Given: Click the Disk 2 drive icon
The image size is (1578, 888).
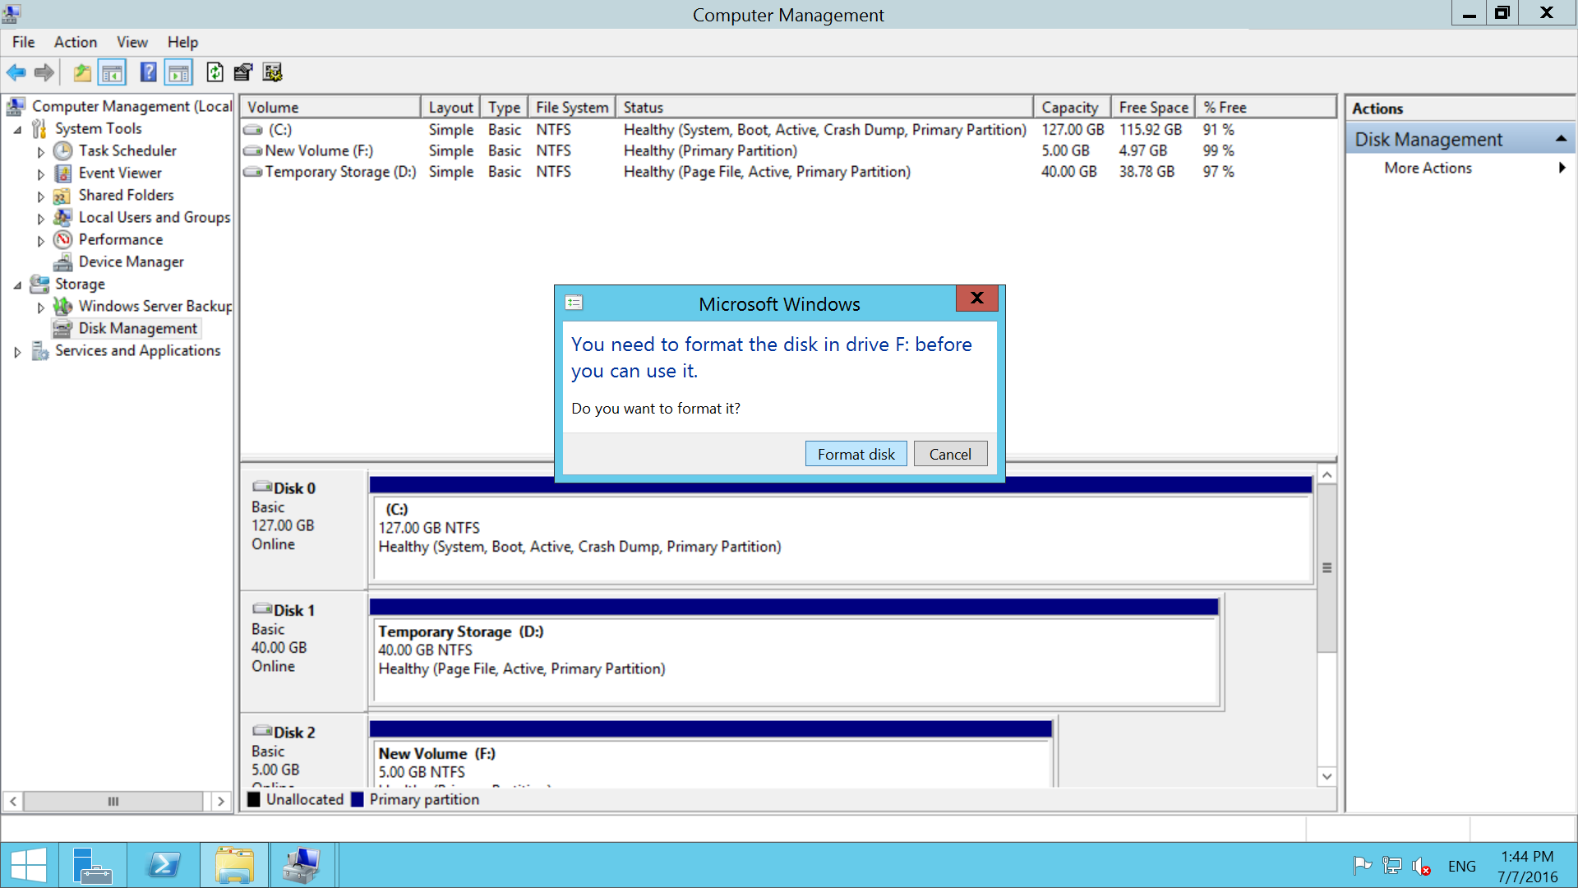Looking at the screenshot, I should [x=262, y=731].
